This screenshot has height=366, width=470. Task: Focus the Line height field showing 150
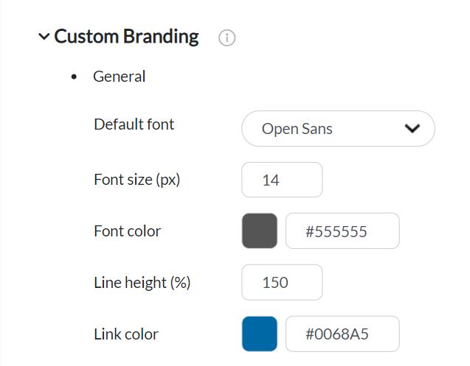(282, 282)
